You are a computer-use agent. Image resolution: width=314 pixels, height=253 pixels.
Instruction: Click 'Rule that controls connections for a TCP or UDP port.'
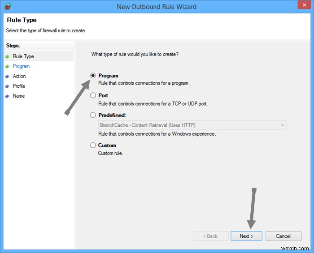pos(153,103)
